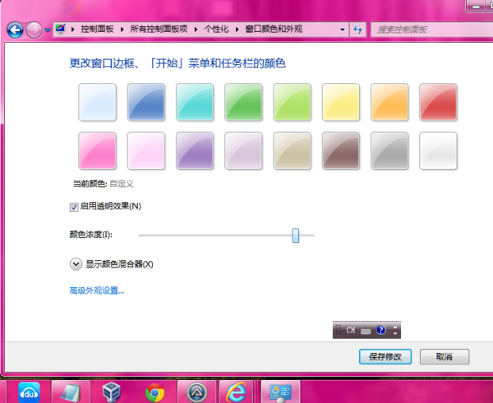The image size is (493, 403).
Task: Choose the Blush pale-pink color swatch
Action: pyautogui.click(x=146, y=151)
